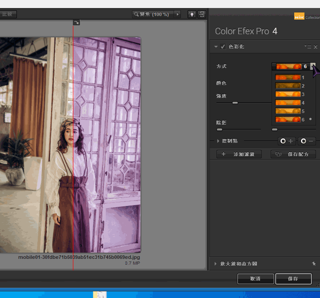The image size is (320, 298).
Task: Open the zoom 100% dropdown arrow
Action: (178, 14)
